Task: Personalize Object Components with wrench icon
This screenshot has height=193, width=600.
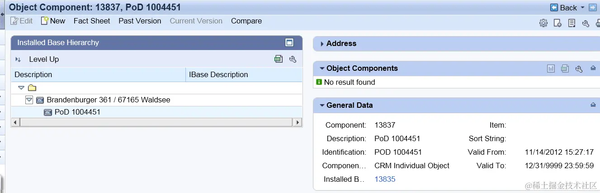Action: click(579, 69)
